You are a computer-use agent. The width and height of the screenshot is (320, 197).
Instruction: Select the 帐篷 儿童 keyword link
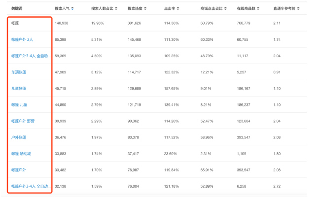(x=19, y=104)
